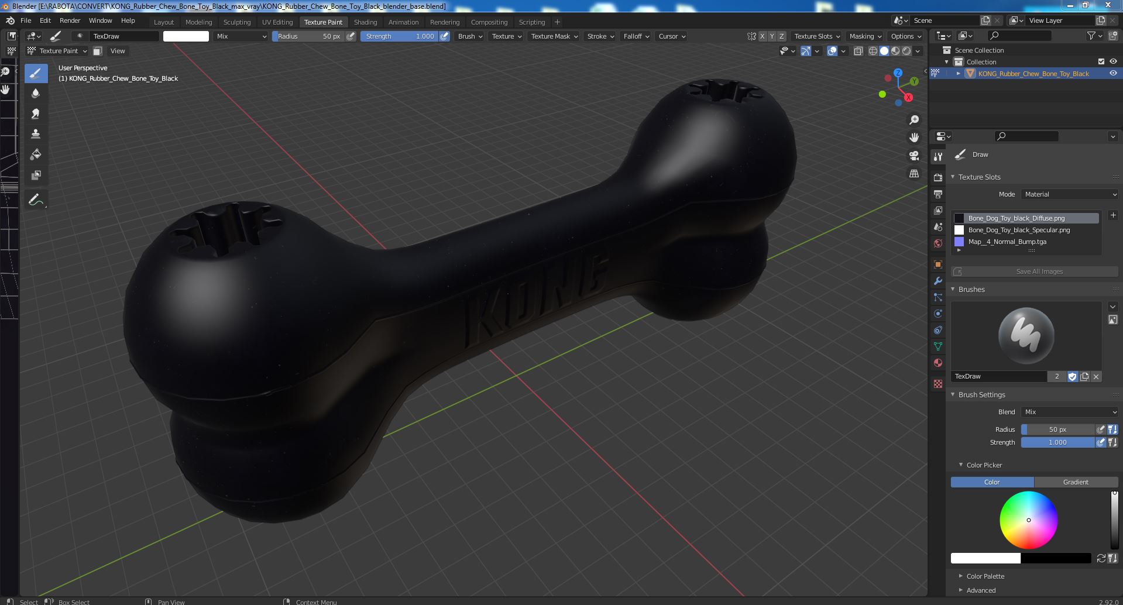Toggle strength pressure sensitivity in header
The width and height of the screenshot is (1123, 605).
[445, 36]
